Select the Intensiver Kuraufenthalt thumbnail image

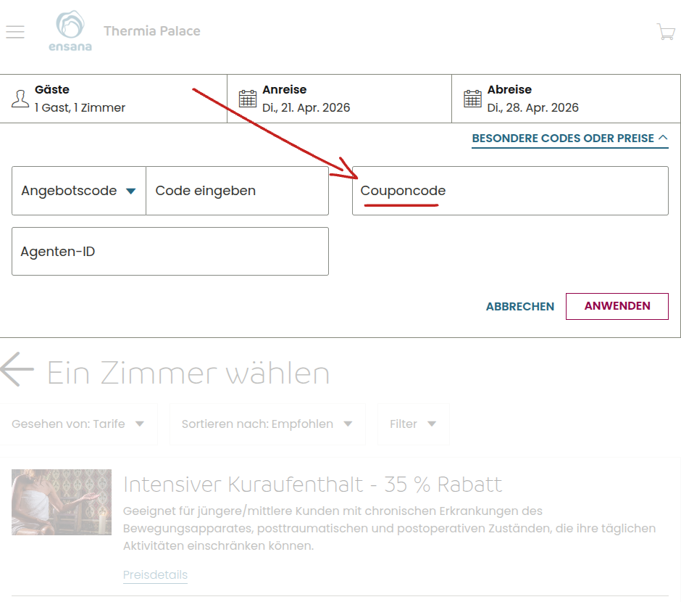coord(62,502)
